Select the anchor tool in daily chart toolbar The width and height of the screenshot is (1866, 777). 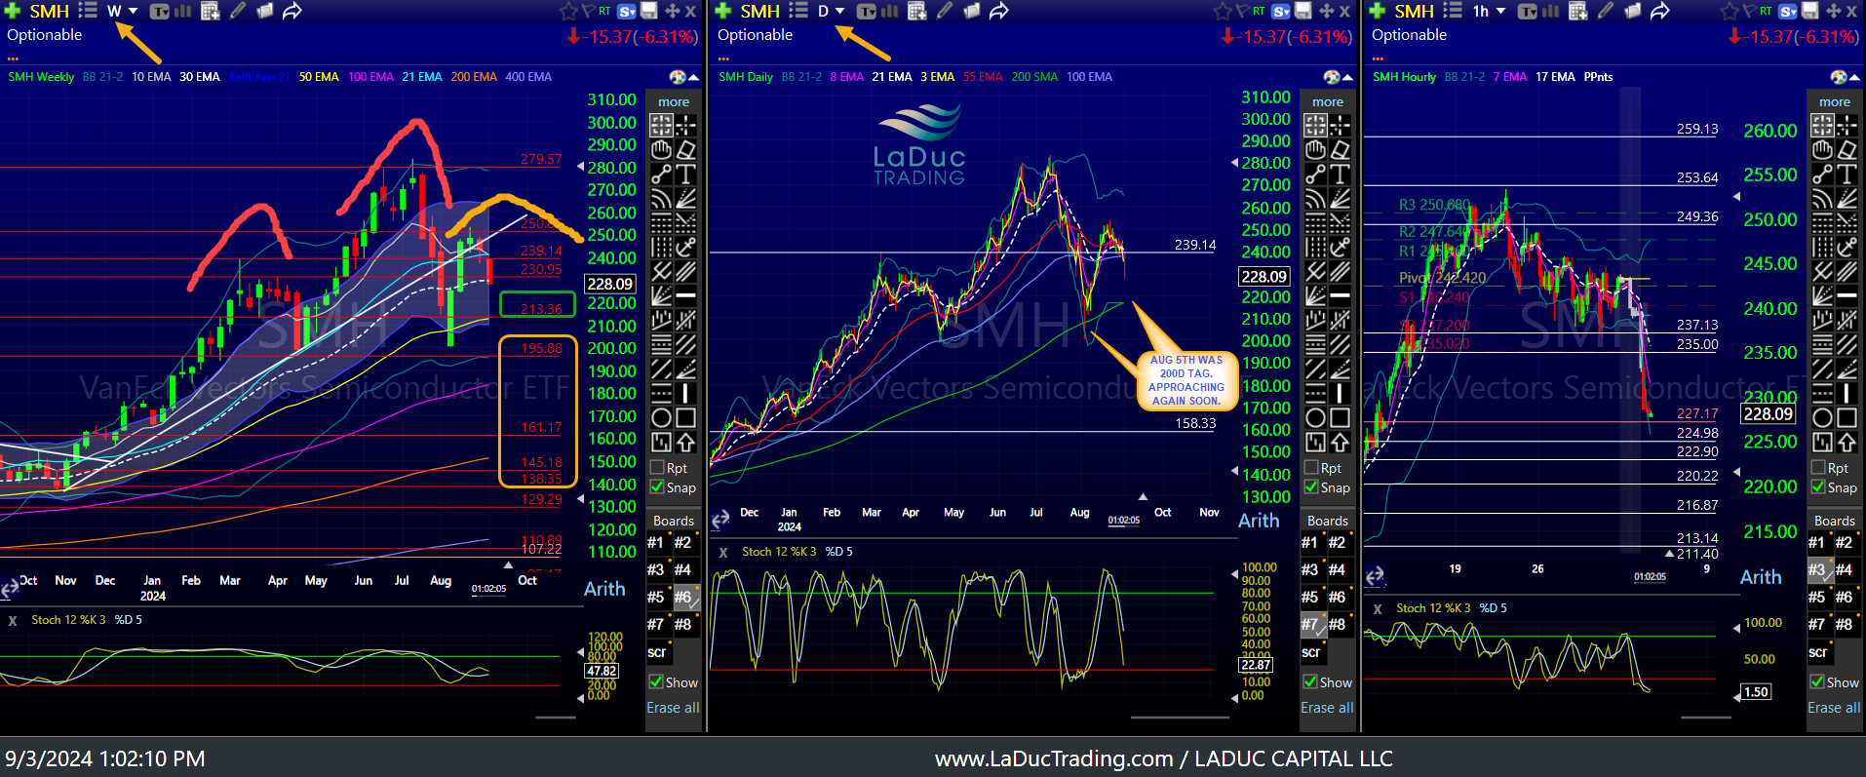click(x=1341, y=247)
